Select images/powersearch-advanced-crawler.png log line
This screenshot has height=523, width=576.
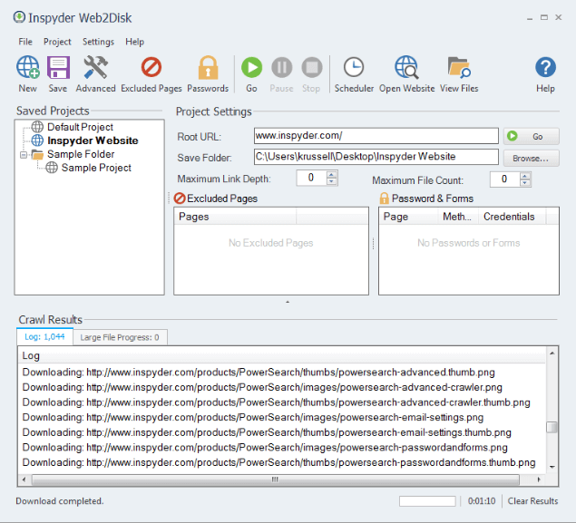[262, 387]
